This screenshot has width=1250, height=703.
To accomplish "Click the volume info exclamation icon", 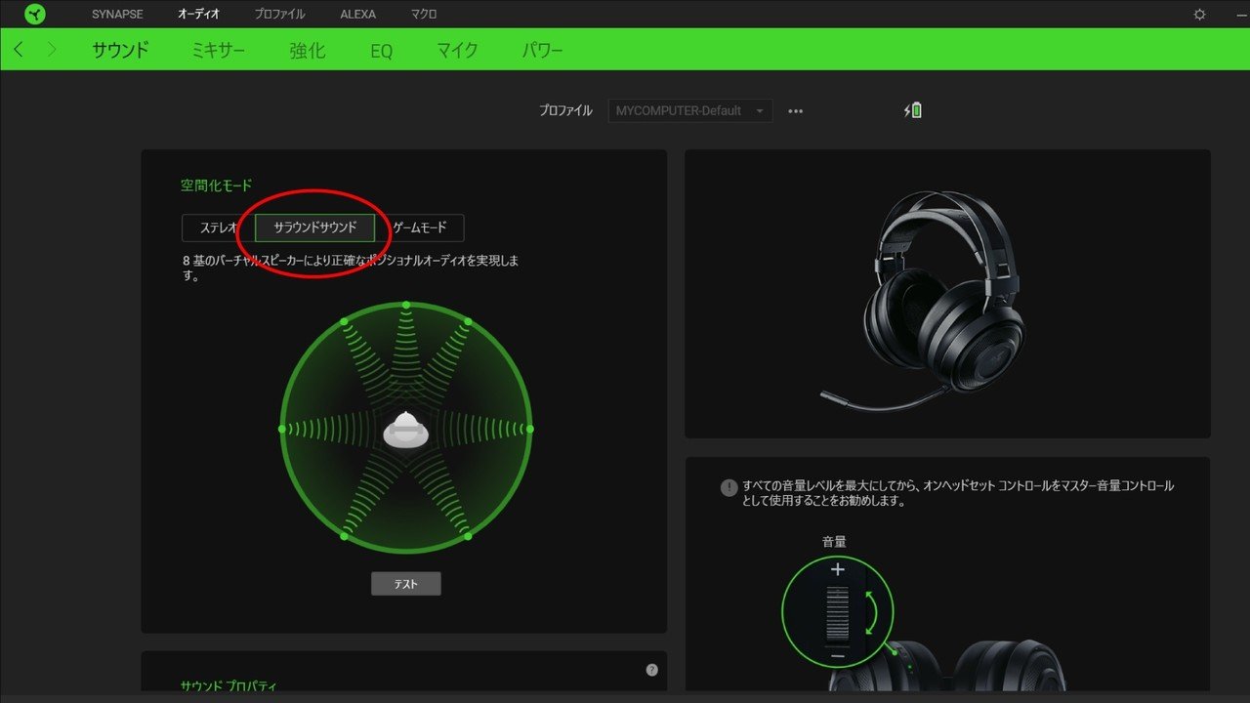I will click(x=729, y=487).
